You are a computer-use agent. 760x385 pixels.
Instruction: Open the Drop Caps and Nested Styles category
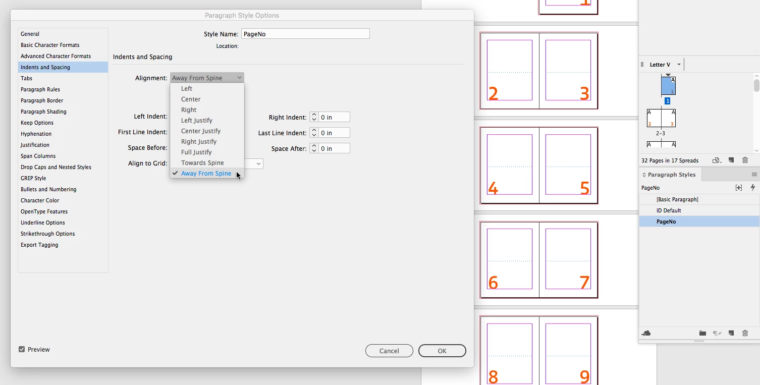[x=63, y=167]
